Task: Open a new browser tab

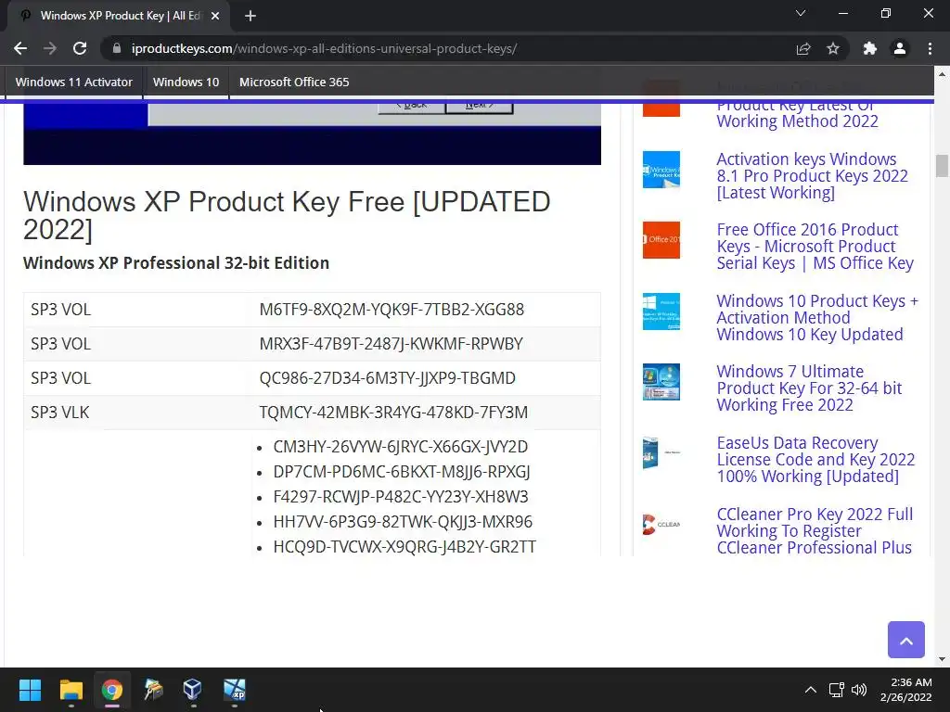Action: [250, 16]
